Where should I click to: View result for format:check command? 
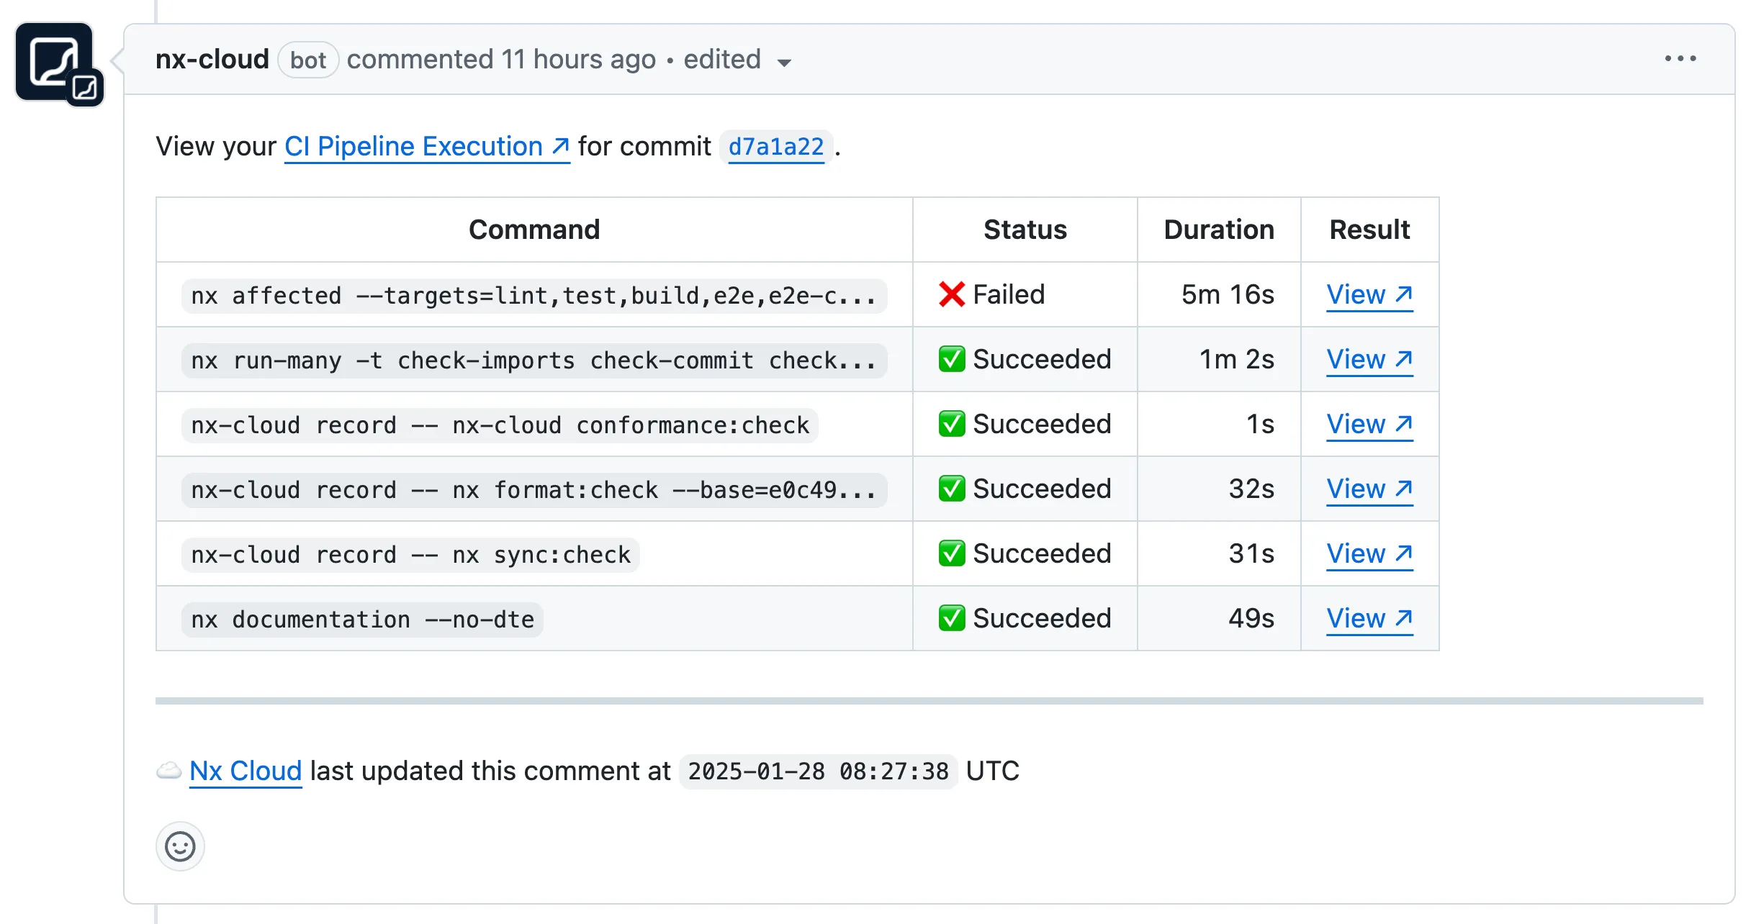[x=1369, y=489]
